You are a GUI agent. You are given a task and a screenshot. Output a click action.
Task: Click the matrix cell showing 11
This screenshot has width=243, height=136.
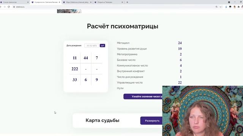coord(75,58)
